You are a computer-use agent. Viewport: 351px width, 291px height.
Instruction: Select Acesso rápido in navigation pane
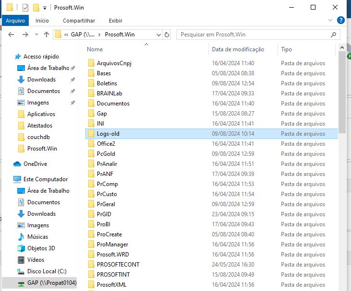(41, 57)
